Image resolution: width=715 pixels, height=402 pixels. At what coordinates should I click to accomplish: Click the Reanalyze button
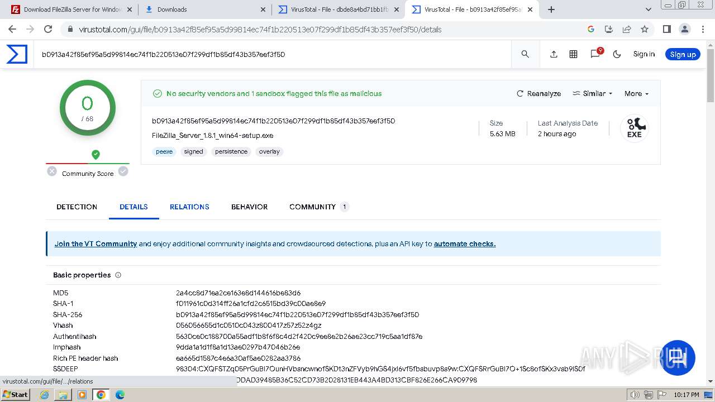coord(538,94)
